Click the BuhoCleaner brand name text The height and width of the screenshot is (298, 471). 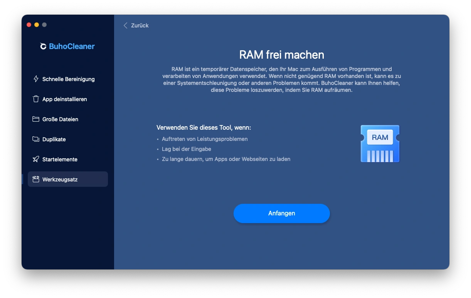pyautogui.click(x=72, y=46)
